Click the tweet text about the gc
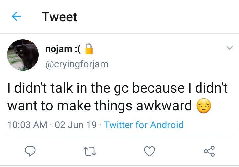Viewport: 239px width, 167px height. (118, 97)
